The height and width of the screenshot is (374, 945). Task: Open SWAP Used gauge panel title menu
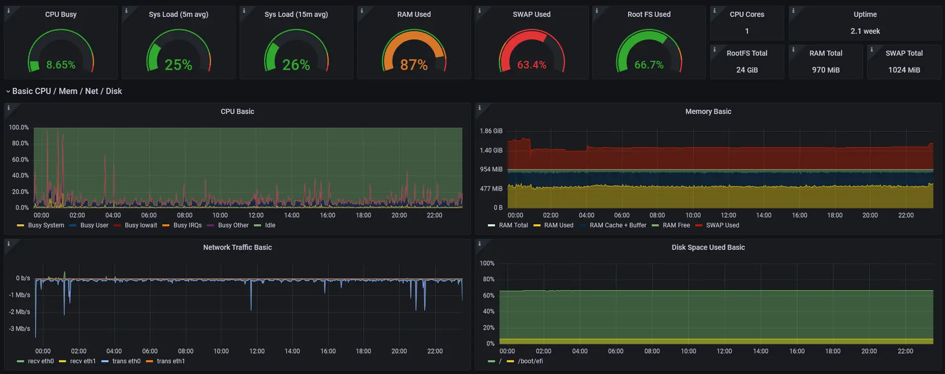click(x=532, y=14)
